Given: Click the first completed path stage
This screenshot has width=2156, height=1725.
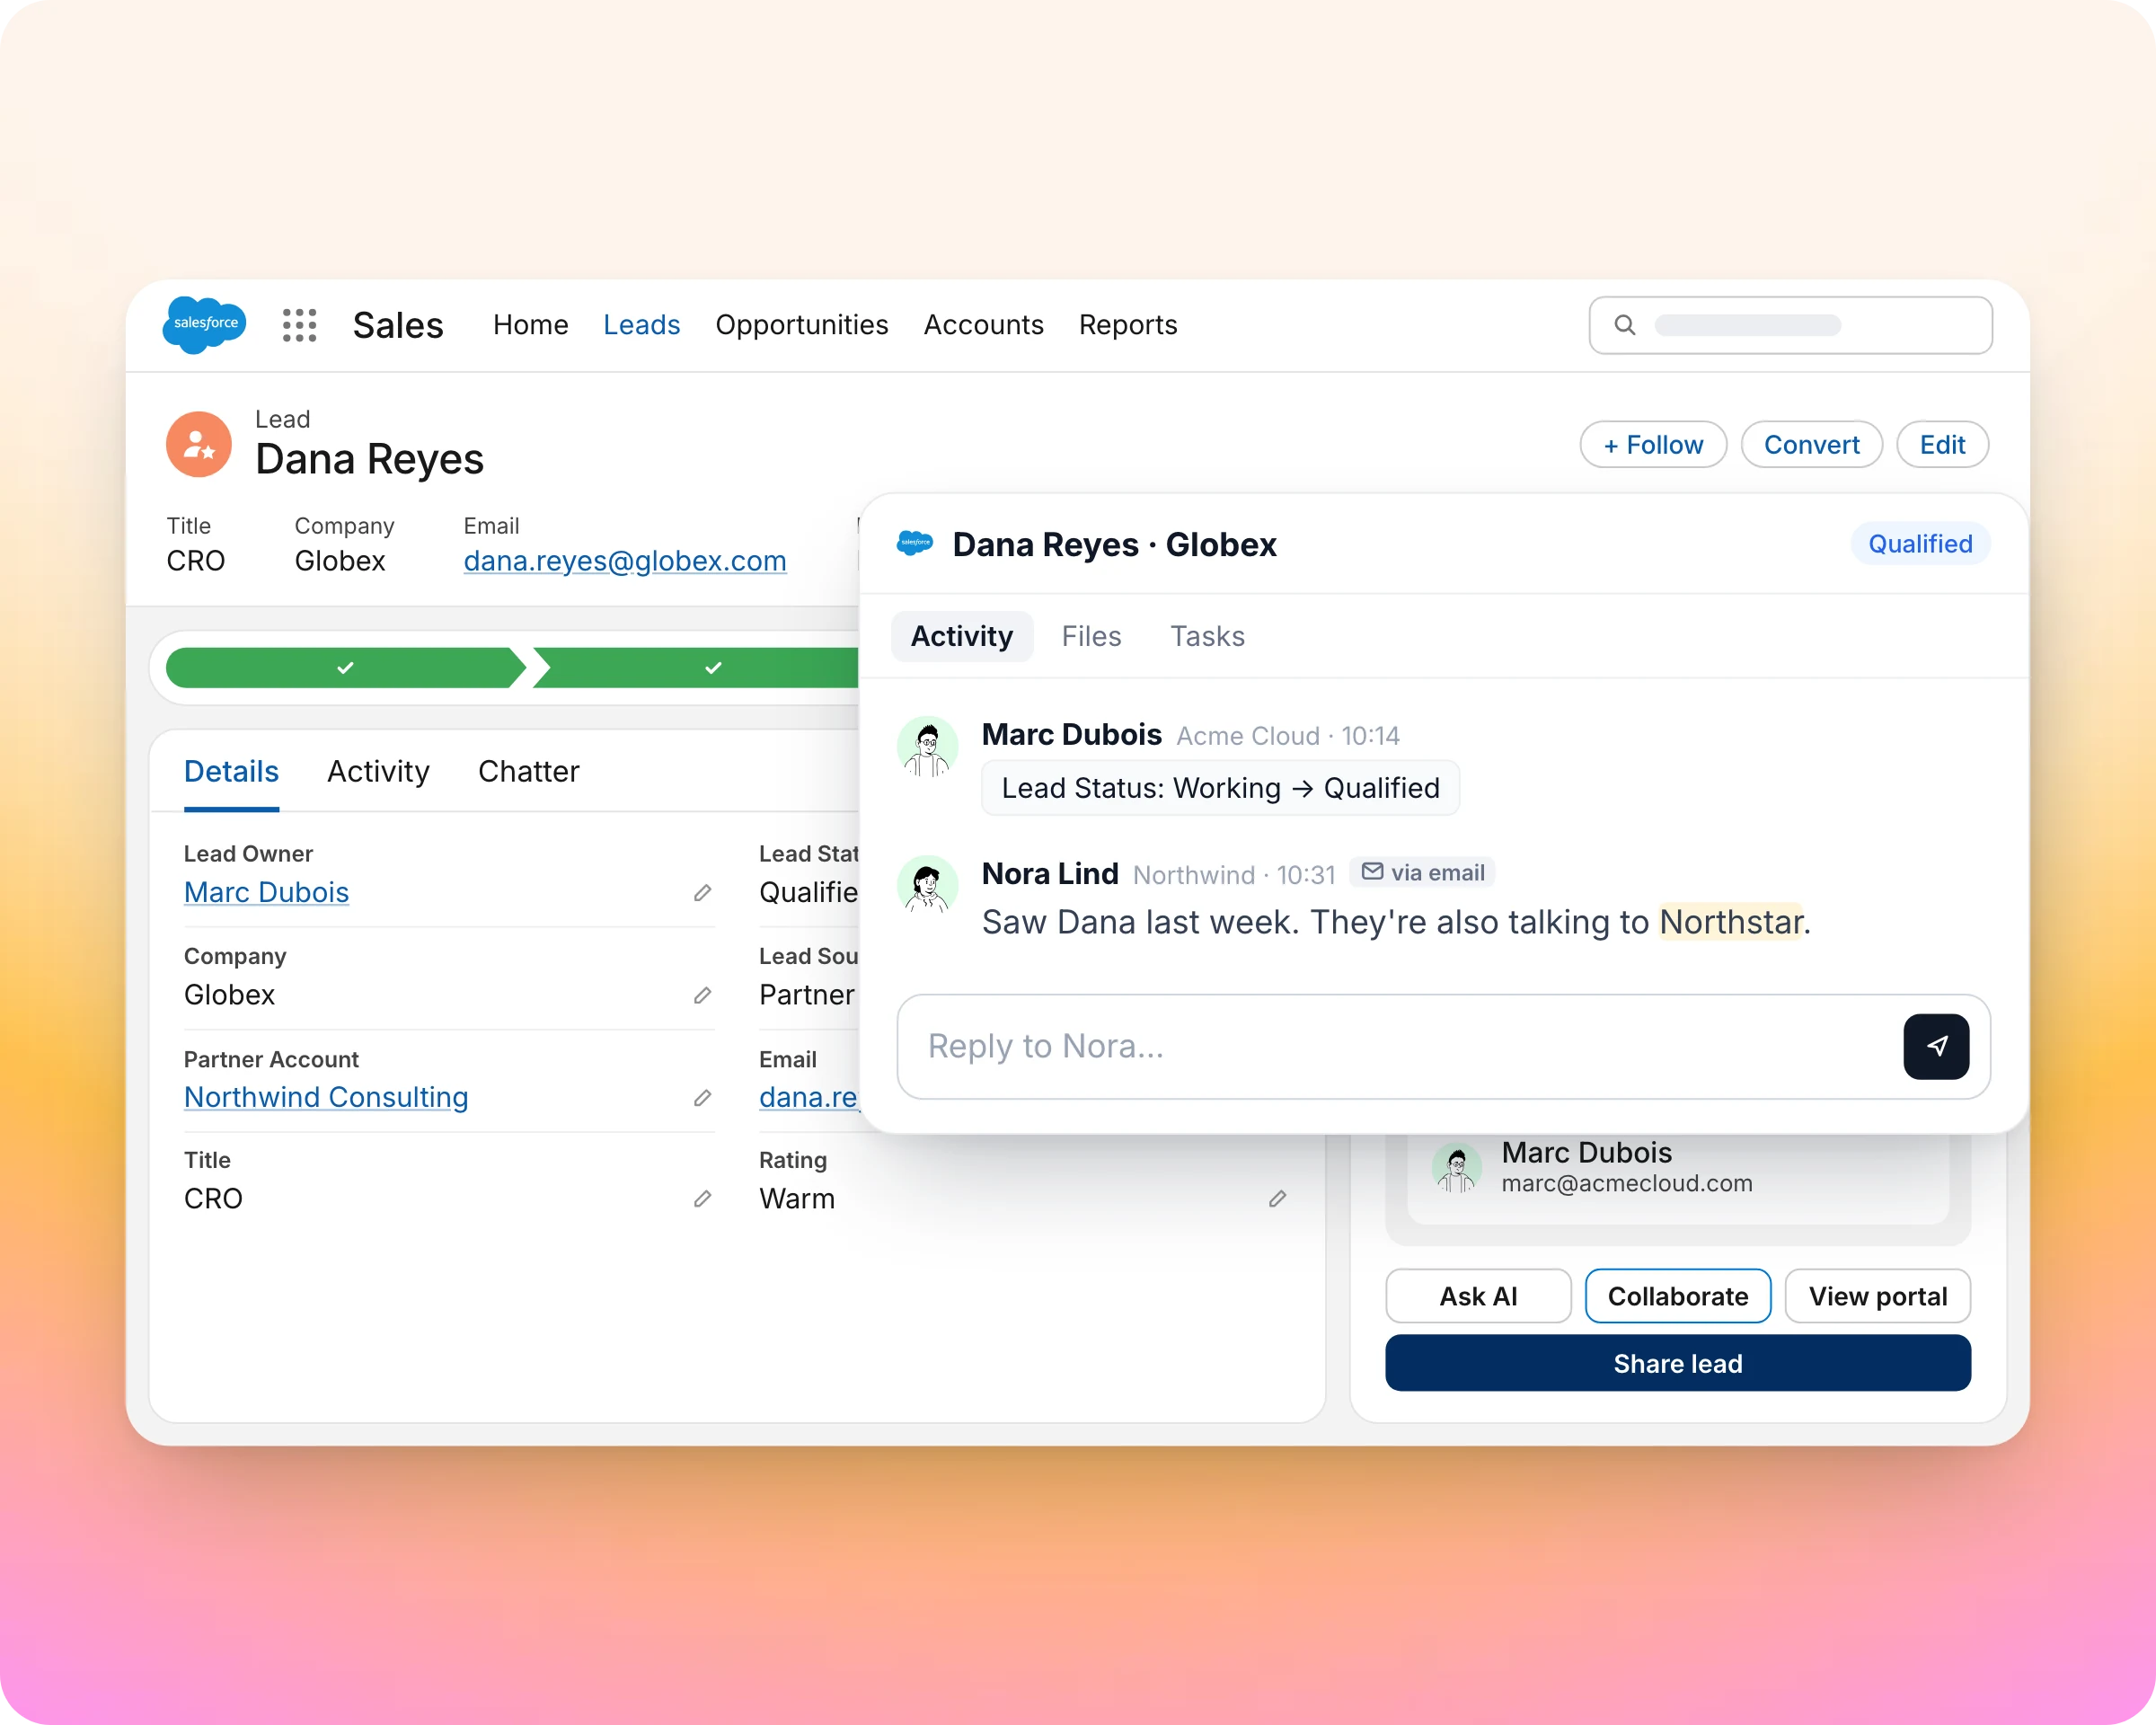Looking at the screenshot, I should click(x=346, y=667).
